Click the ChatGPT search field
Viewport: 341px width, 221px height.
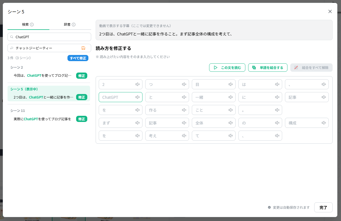(x=49, y=37)
